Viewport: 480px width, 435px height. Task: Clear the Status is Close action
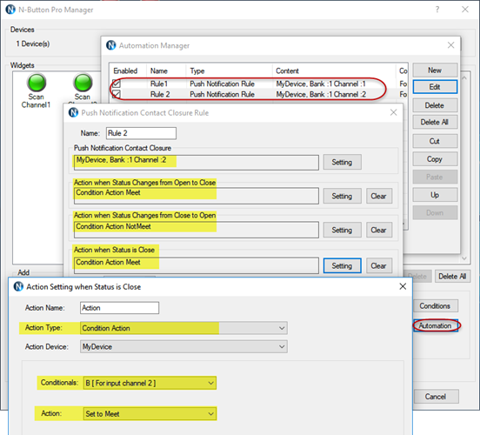(x=379, y=265)
